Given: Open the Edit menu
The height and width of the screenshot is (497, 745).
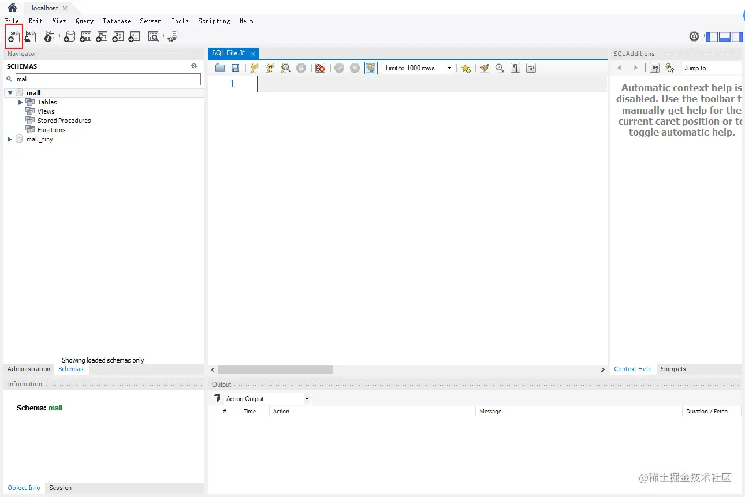Looking at the screenshot, I should click(36, 21).
